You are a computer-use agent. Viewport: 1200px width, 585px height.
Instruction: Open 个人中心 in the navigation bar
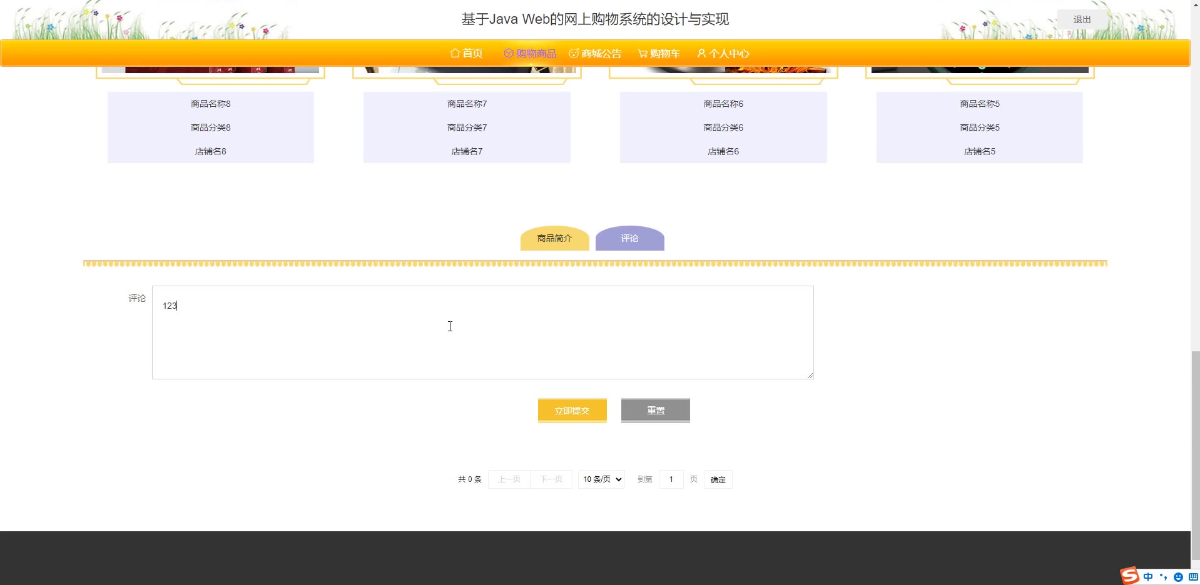coord(729,53)
